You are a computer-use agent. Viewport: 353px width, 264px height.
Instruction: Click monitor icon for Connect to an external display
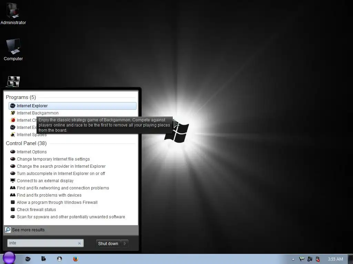tap(13, 180)
